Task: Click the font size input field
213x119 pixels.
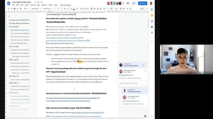Action: tap(59, 9)
